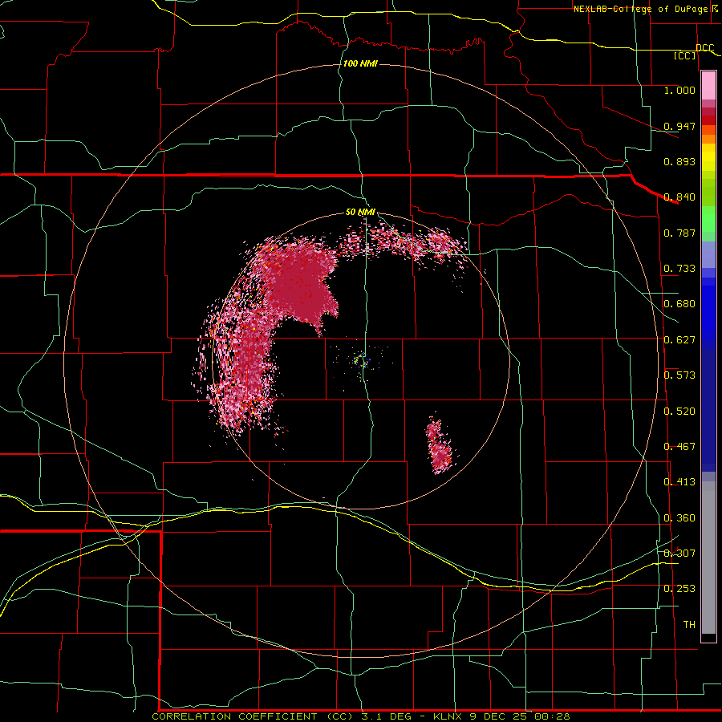Click the [CC] product label

(685, 55)
